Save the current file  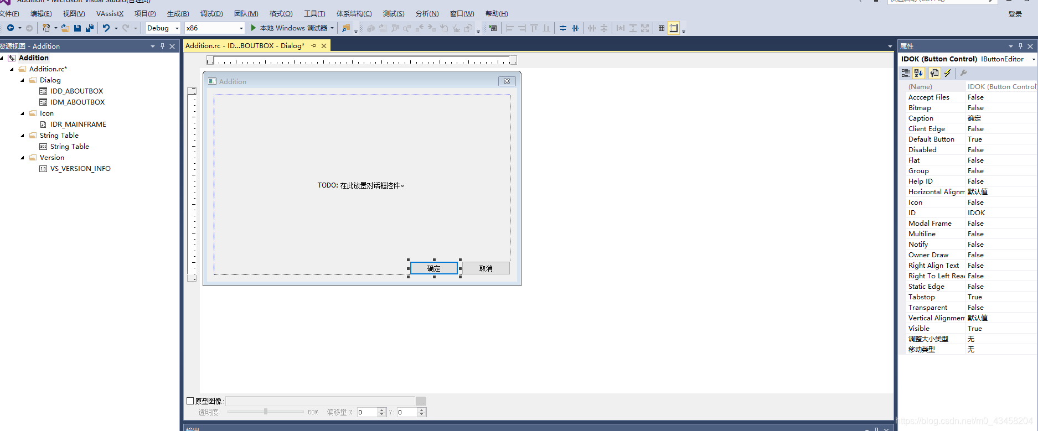click(x=78, y=28)
